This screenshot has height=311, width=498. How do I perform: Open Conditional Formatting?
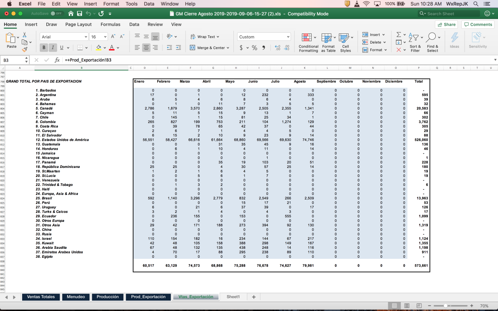pos(309,43)
